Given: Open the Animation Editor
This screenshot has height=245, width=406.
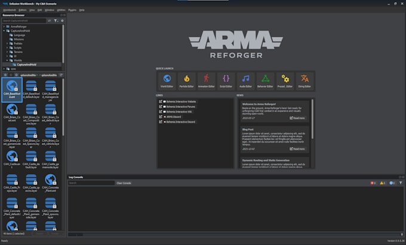Looking at the screenshot, I should 206,81.
